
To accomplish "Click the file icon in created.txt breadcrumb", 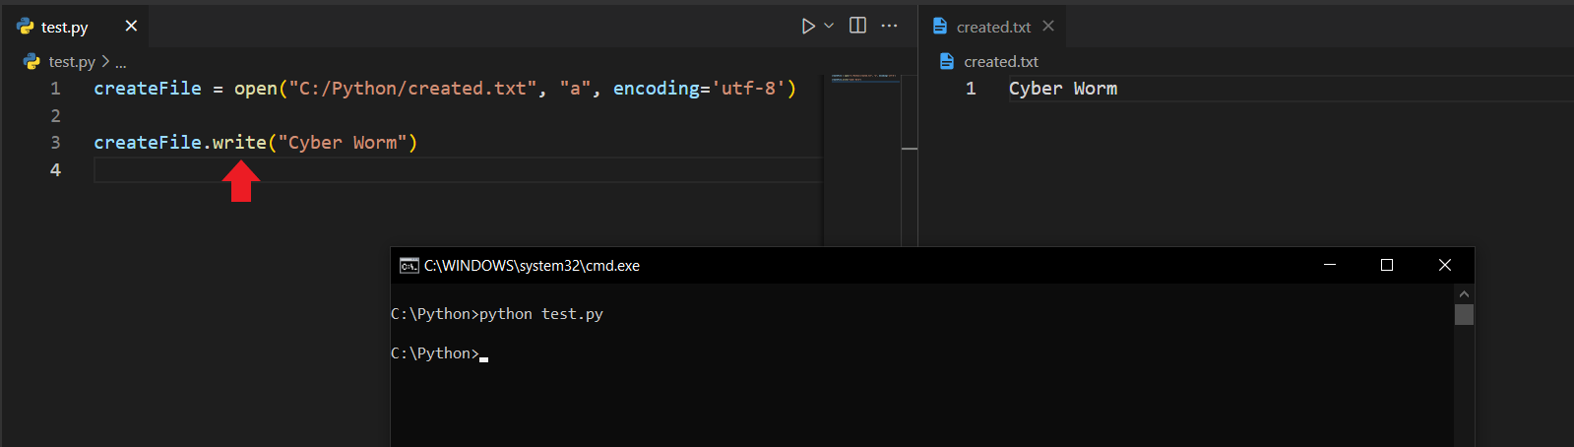I will tap(946, 61).
